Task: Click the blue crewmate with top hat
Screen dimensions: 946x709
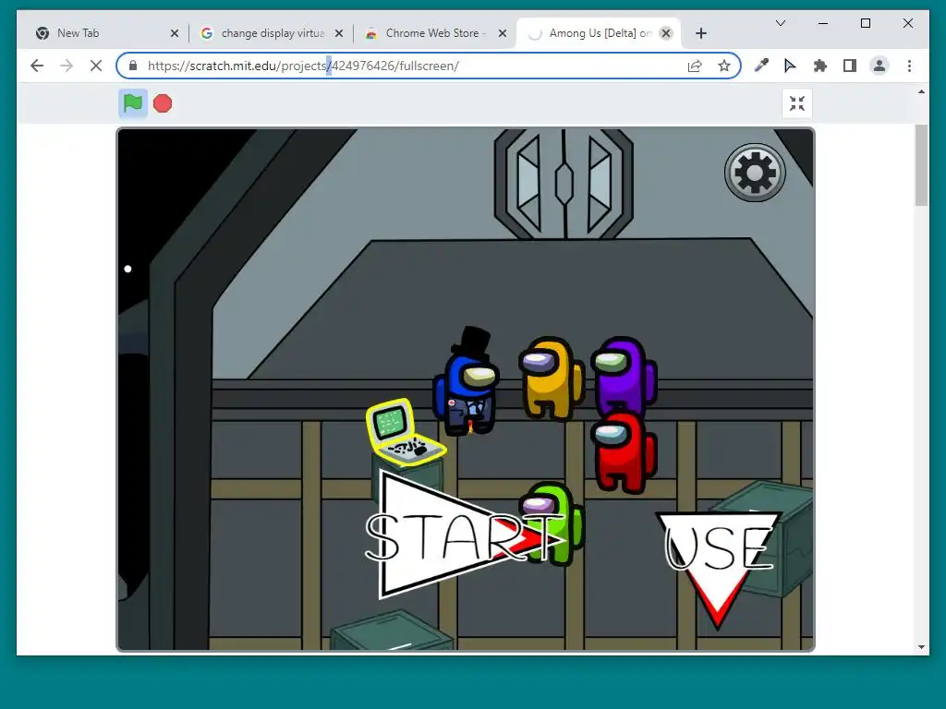Action: (467, 382)
